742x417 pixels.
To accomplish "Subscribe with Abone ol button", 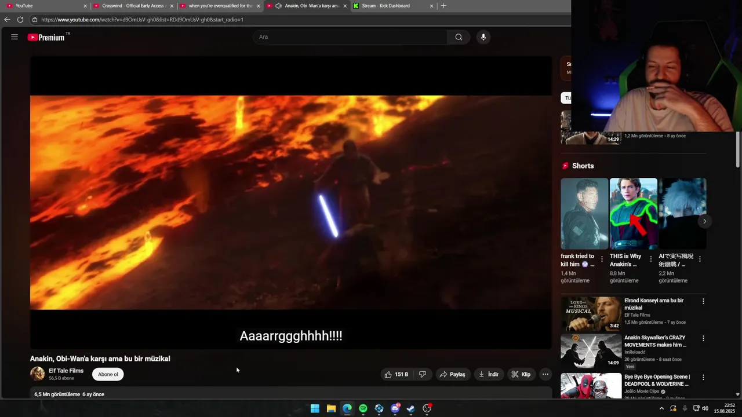I will pos(108,374).
